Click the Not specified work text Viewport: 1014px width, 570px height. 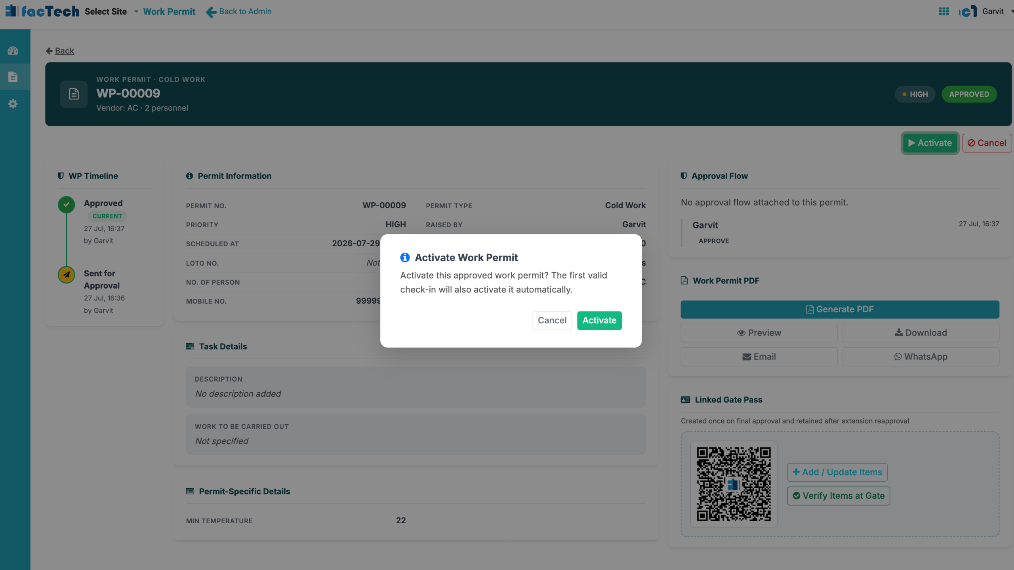[221, 441]
